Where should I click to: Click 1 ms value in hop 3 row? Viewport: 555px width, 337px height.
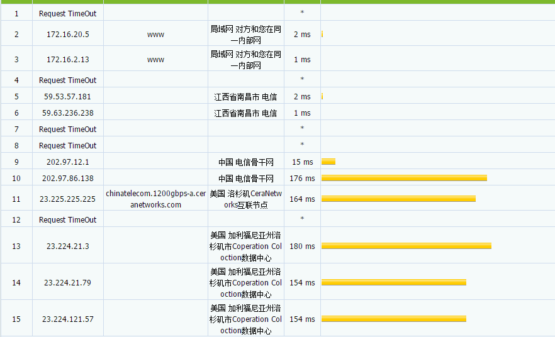pyautogui.click(x=302, y=59)
